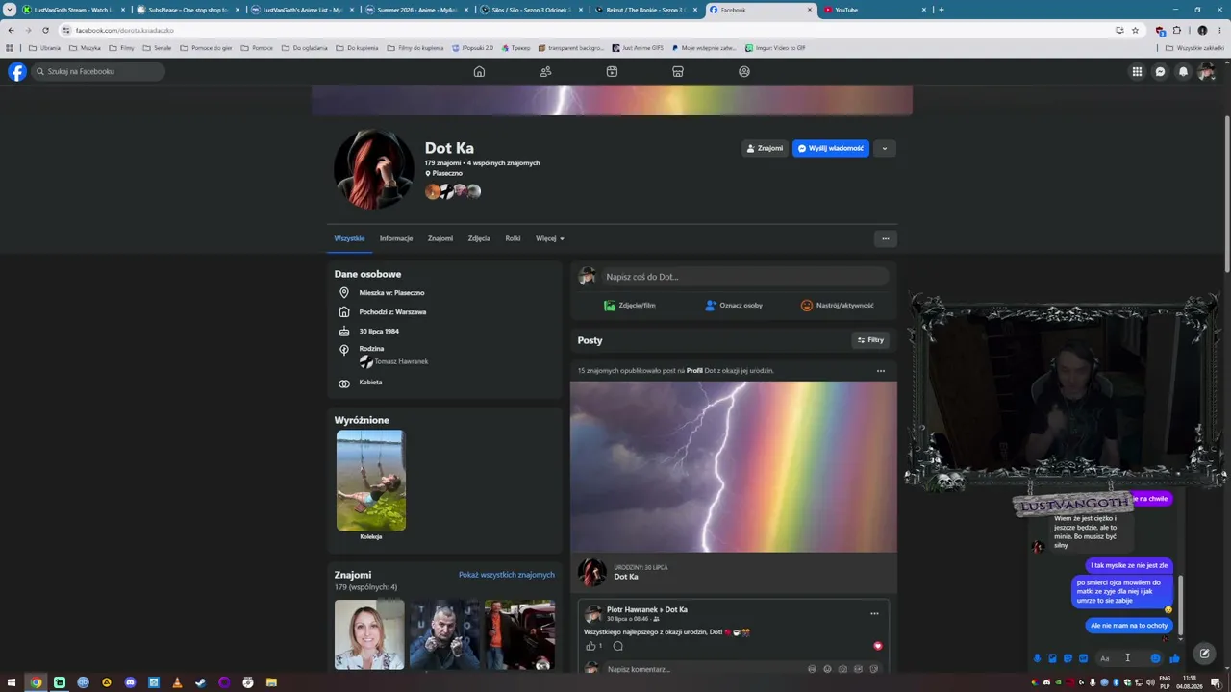Viewport: 1231px width, 692px height.
Task: Switch to the SubsPlease browser tab
Action: 187,10
